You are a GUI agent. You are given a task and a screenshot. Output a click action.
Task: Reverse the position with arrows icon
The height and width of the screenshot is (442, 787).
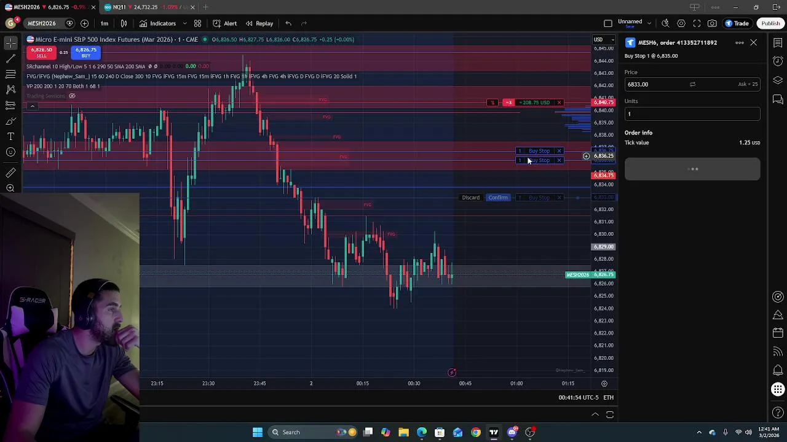tap(492, 103)
